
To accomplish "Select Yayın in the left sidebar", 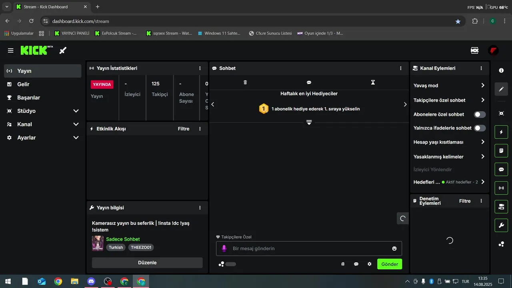I will coord(43,71).
